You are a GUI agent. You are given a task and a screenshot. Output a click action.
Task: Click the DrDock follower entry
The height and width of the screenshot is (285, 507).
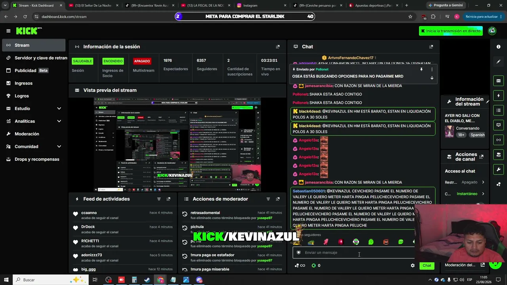(x=123, y=229)
